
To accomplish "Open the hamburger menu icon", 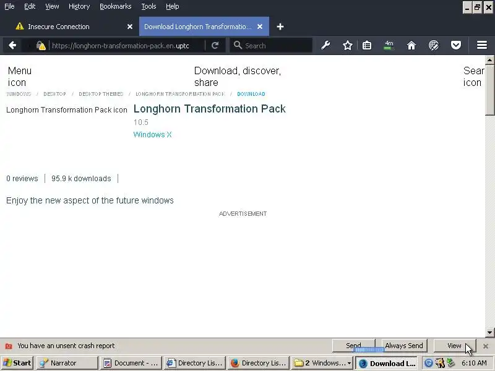I will pos(482,45).
